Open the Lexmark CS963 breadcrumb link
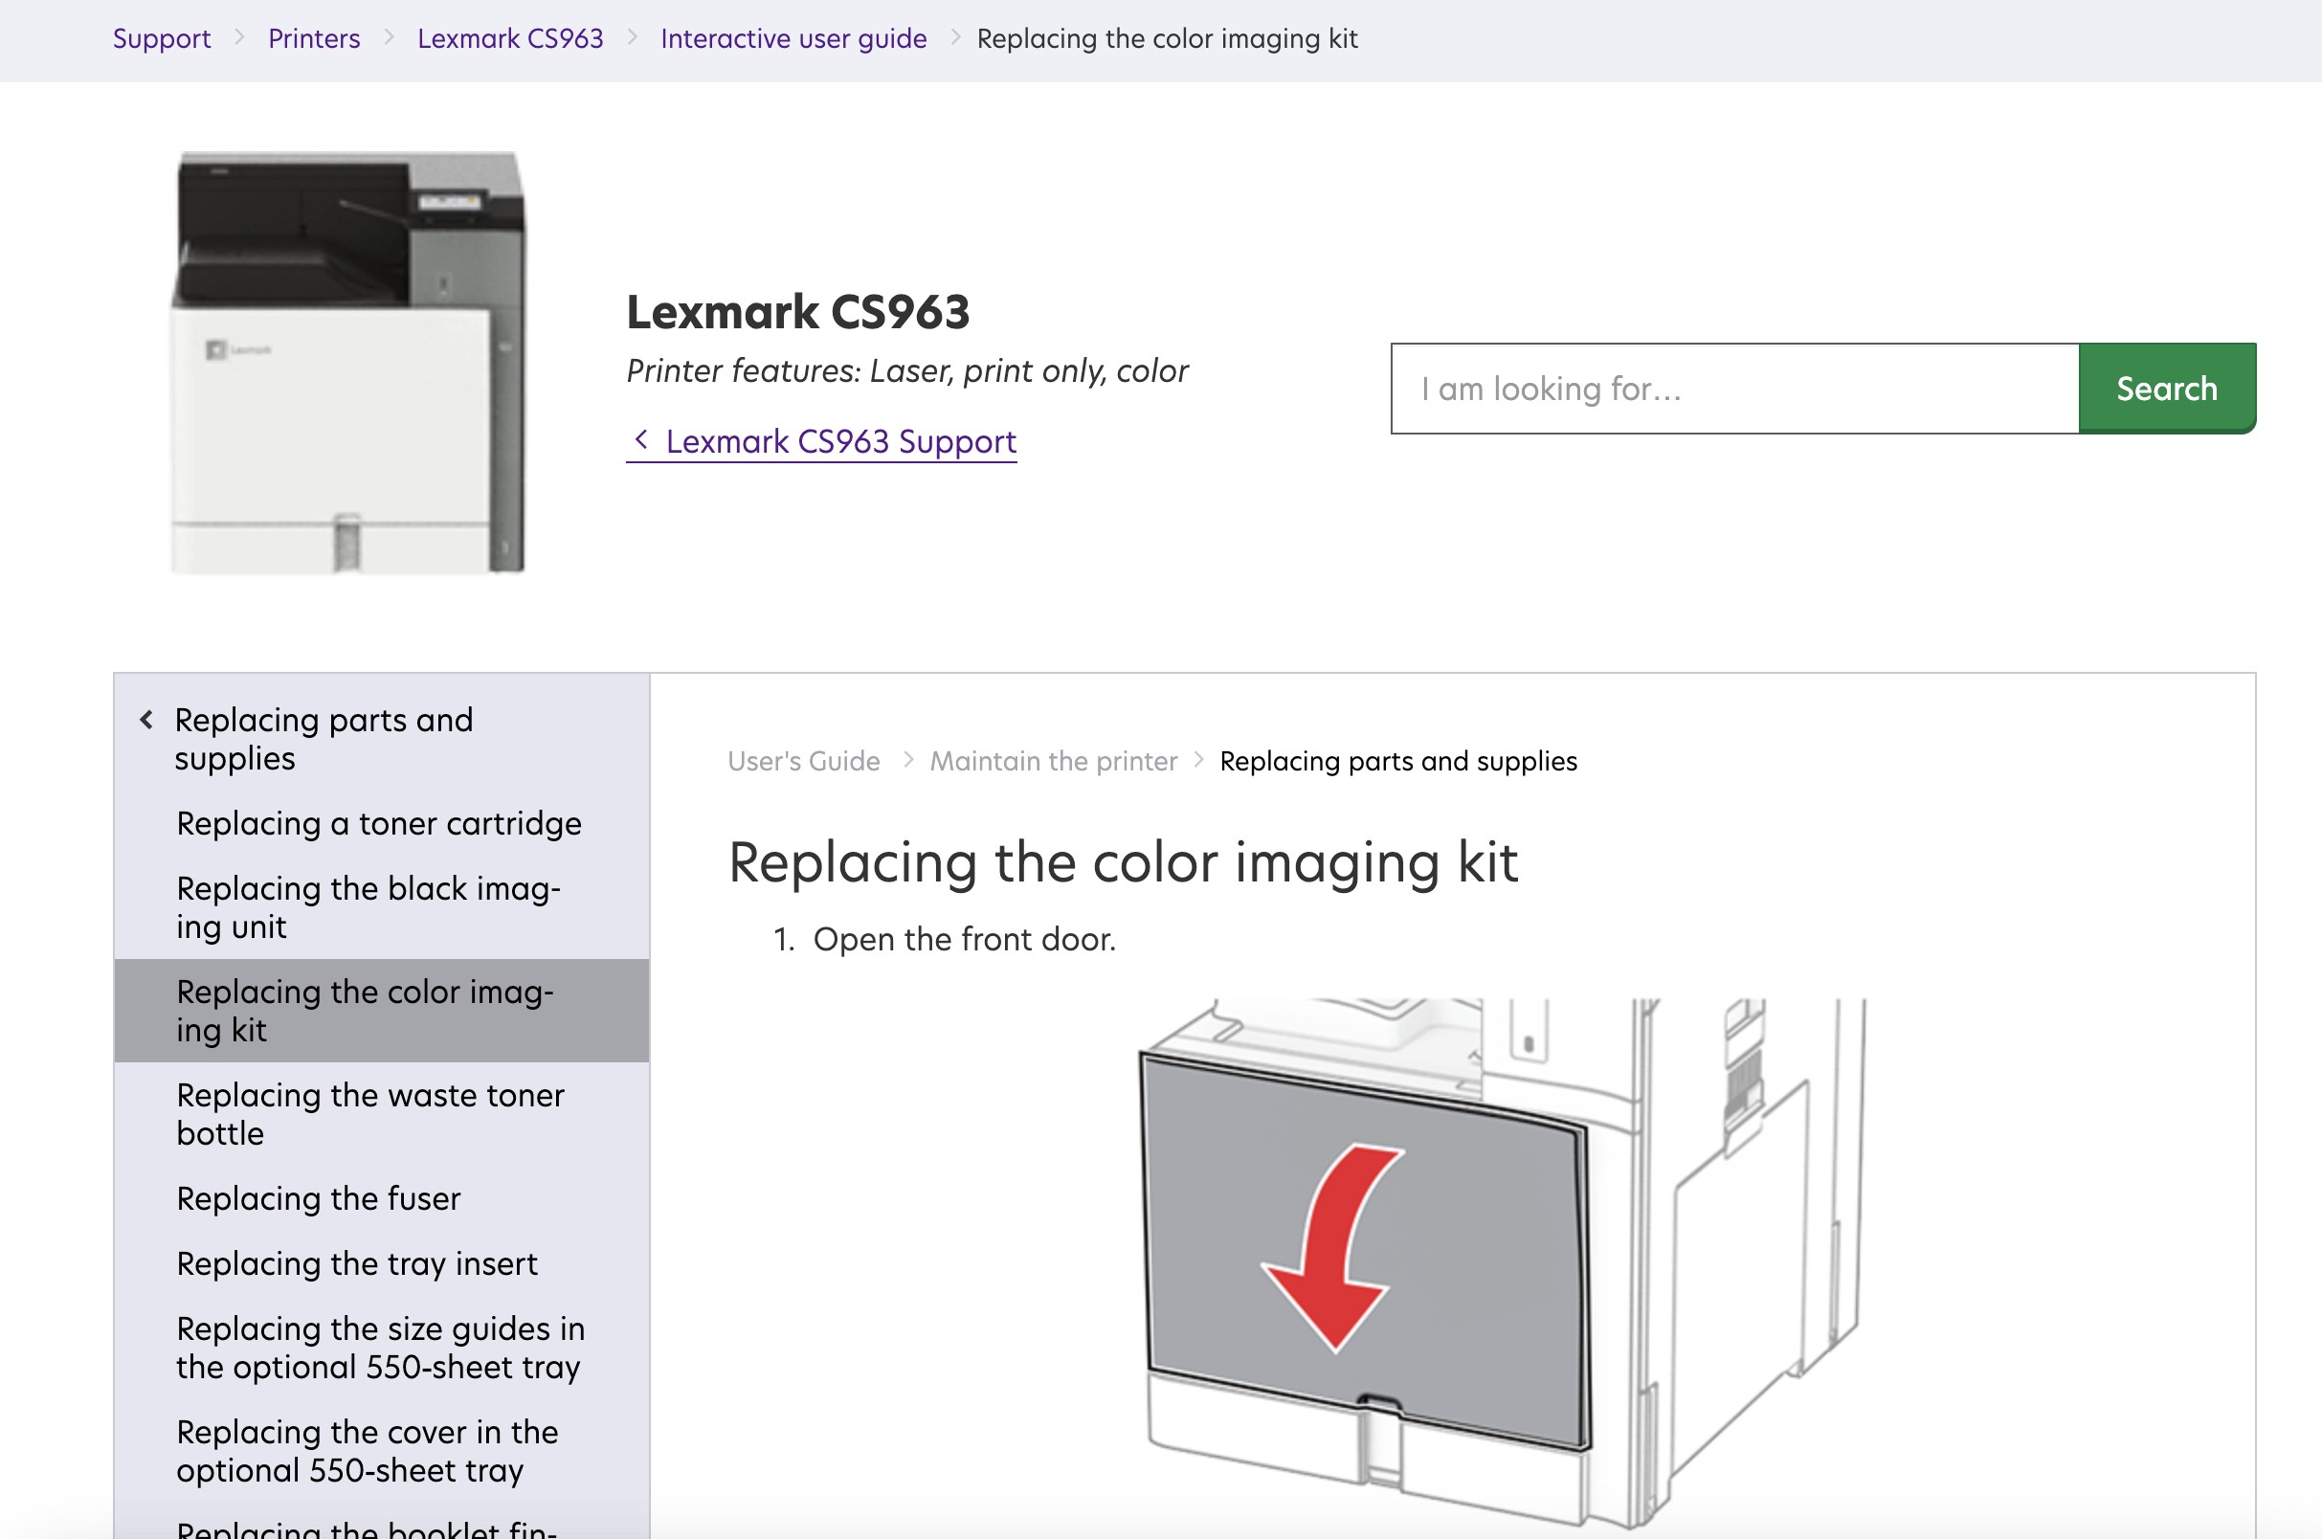 point(510,38)
